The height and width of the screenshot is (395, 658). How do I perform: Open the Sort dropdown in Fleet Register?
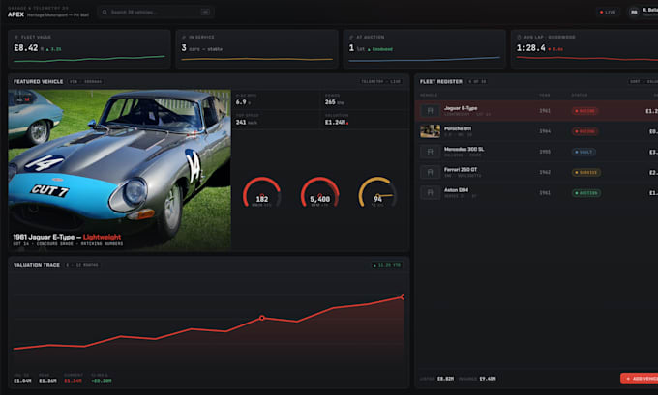(643, 82)
